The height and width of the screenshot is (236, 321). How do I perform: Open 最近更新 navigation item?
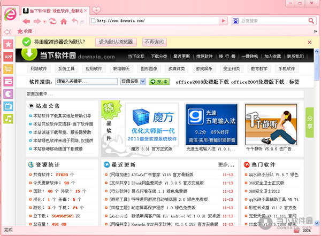[x=181, y=56]
